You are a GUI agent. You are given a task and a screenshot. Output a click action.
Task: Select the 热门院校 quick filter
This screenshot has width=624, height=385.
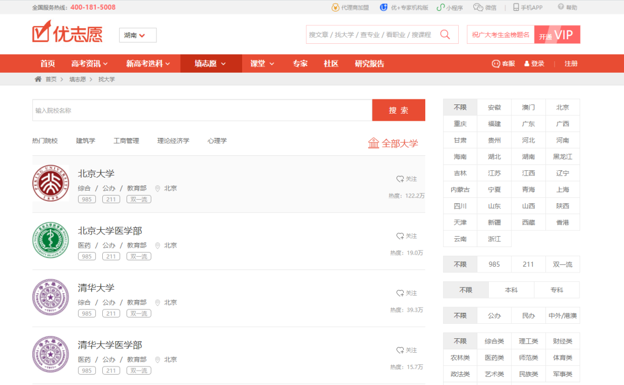pos(45,141)
